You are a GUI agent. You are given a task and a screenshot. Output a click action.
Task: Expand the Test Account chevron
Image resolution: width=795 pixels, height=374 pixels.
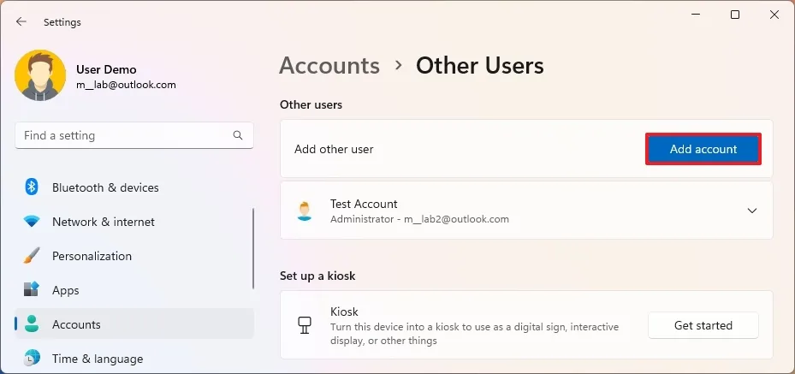pos(752,211)
